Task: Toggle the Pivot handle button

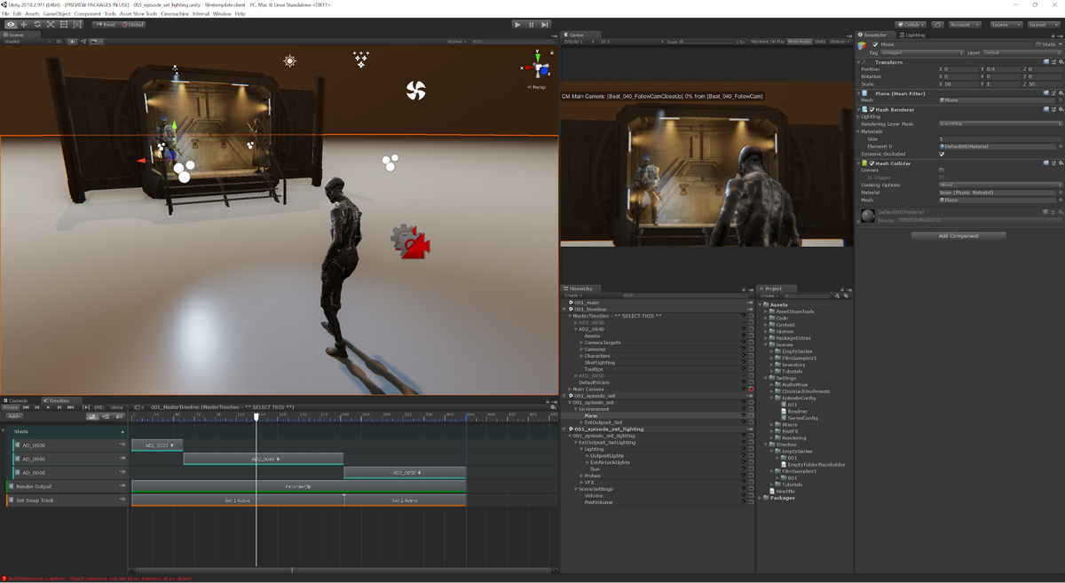Action: (x=106, y=24)
